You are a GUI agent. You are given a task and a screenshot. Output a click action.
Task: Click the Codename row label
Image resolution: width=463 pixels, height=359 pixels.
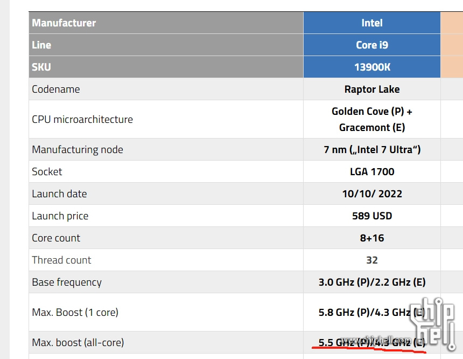coord(56,89)
